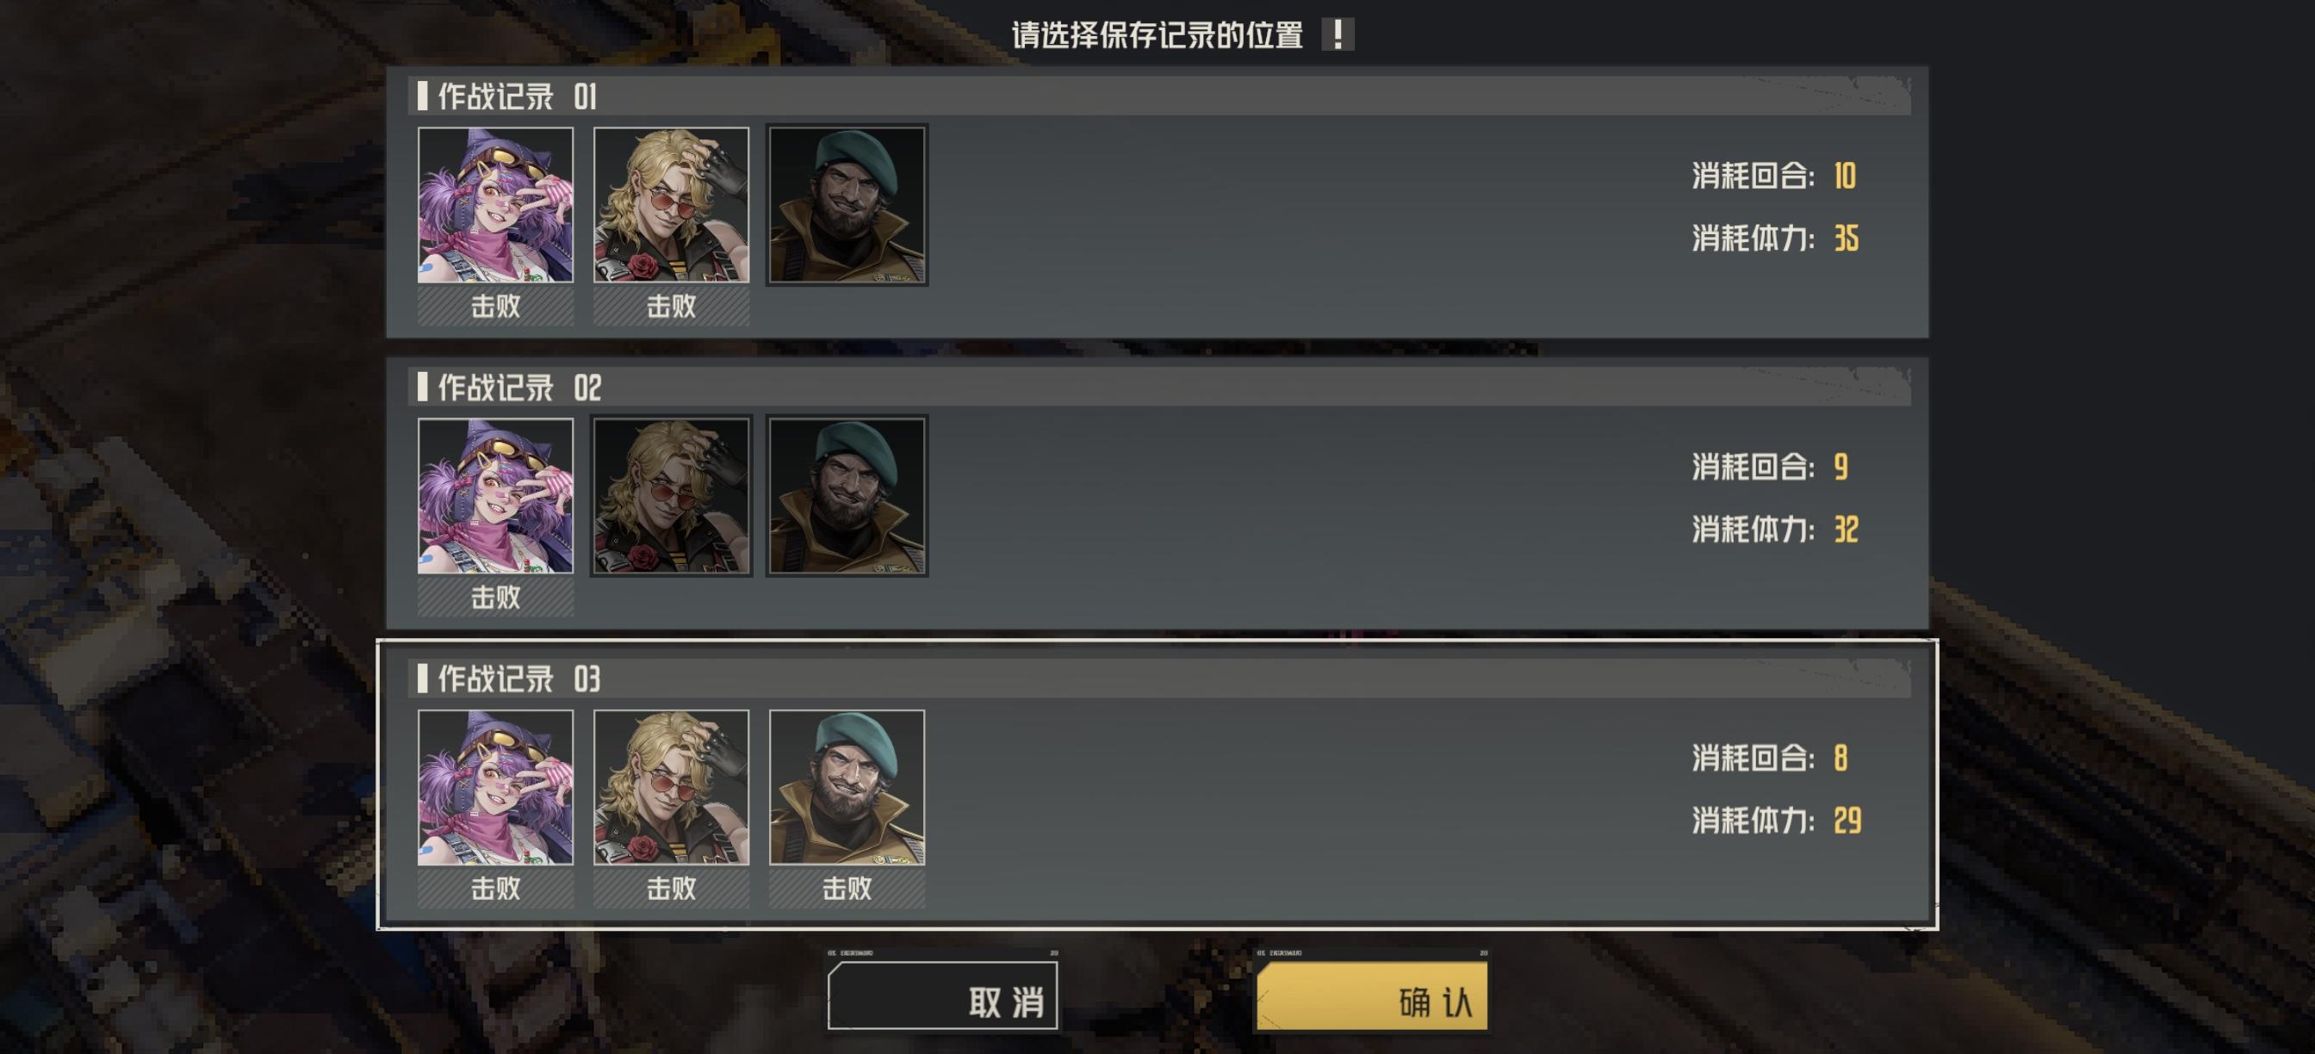This screenshot has height=1054, width=2315.
Task: Select darkened blond man portrait in record 02
Action: tap(671, 496)
